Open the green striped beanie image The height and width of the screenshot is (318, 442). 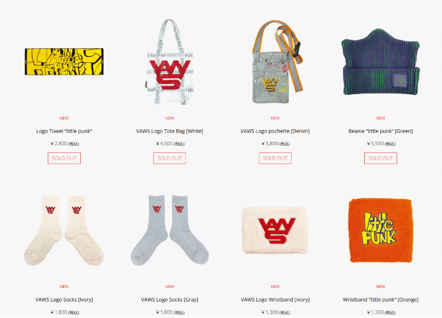click(x=381, y=62)
